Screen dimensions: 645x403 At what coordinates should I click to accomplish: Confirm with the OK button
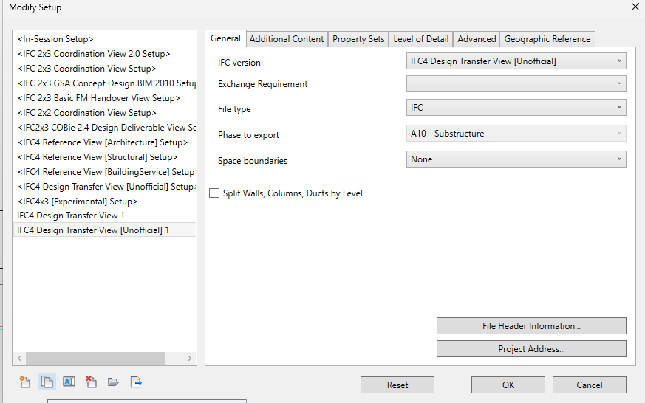pyautogui.click(x=508, y=385)
